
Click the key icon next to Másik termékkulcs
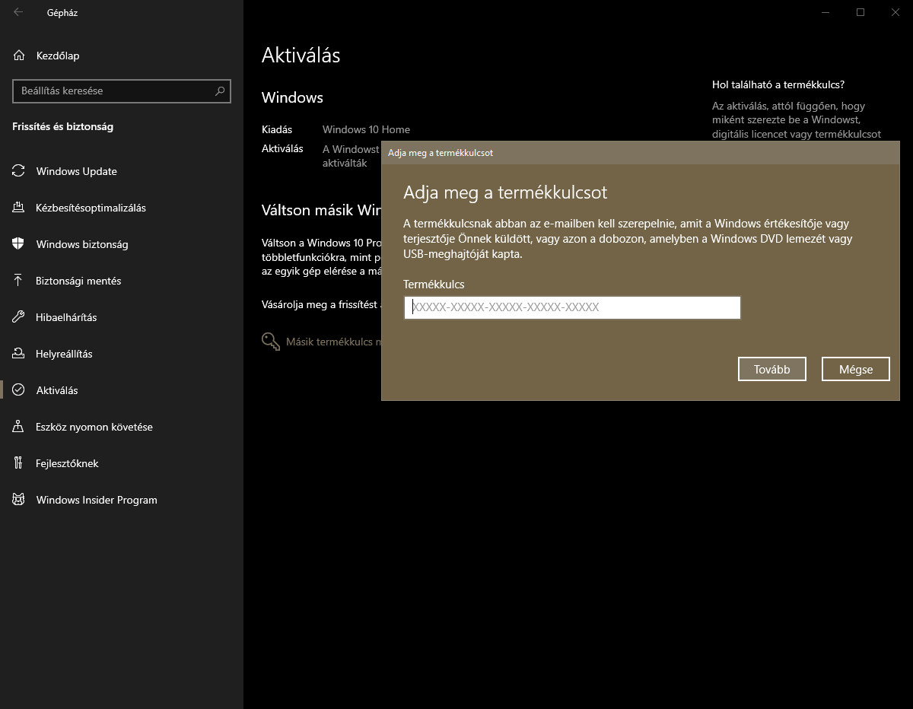click(271, 342)
